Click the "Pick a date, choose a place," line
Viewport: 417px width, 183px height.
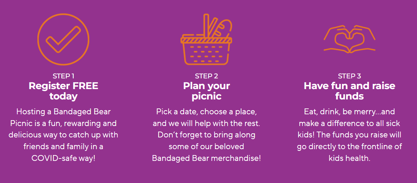(x=207, y=112)
